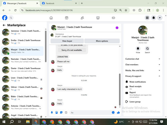Open the account dropdown arrow

pos(160,18)
